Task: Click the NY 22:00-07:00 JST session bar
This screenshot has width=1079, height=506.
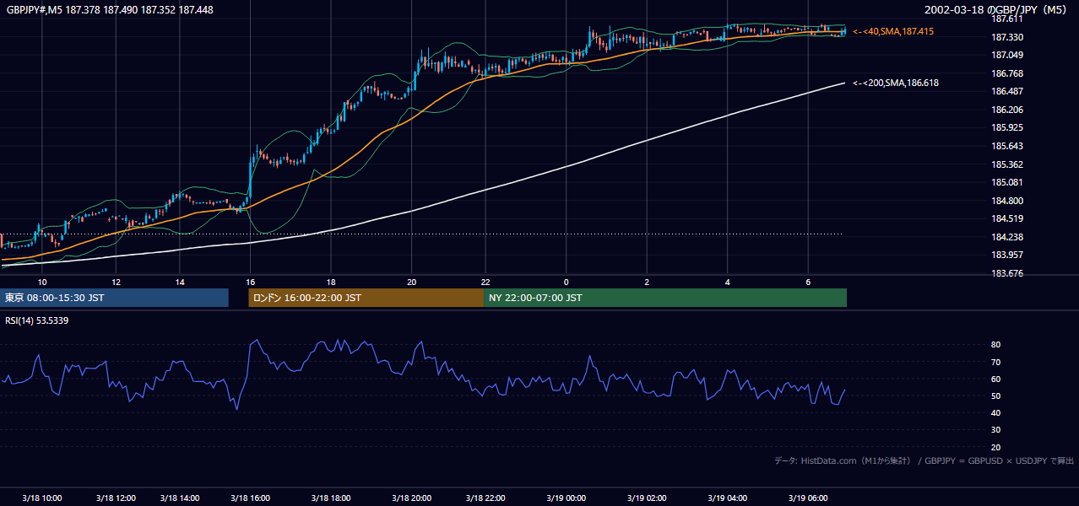Action: (665, 298)
